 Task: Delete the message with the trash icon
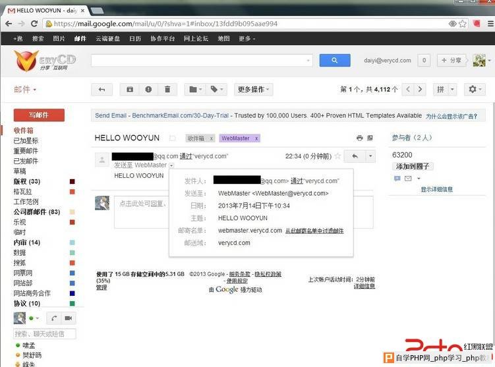click(x=167, y=90)
